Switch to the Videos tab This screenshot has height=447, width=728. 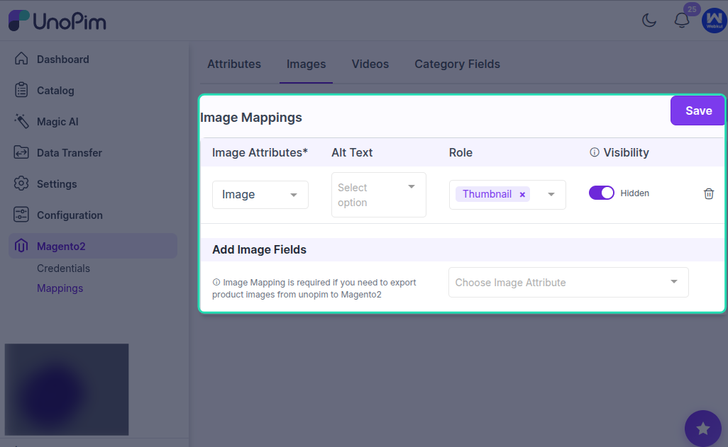tap(370, 64)
